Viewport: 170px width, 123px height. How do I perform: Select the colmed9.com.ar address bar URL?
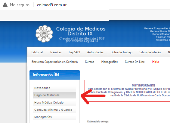(52, 5)
